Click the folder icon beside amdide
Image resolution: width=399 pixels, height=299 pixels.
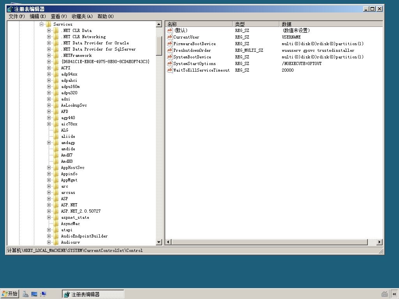pyautogui.click(x=56, y=149)
